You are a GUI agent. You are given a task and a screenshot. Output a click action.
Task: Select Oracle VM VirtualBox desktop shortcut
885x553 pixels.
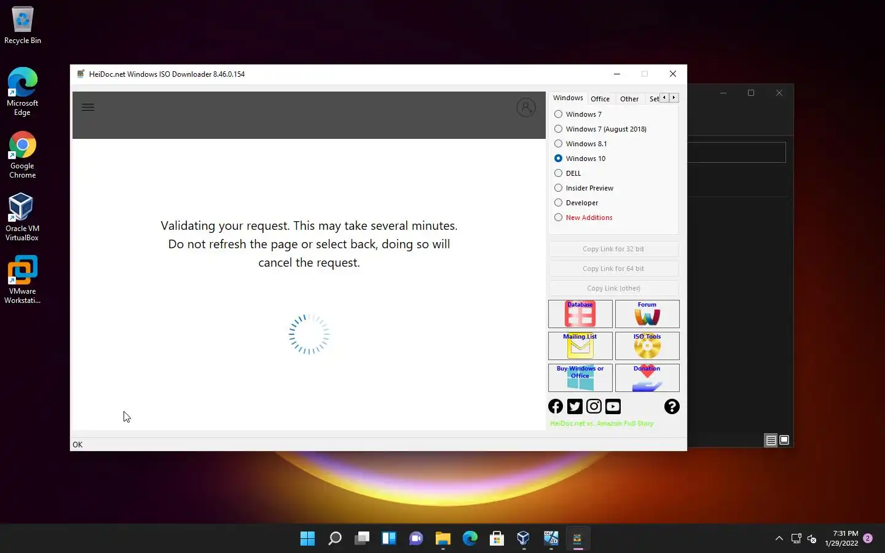tap(22, 218)
